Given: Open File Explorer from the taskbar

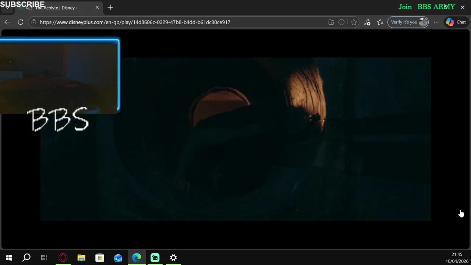Looking at the screenshot, I should point(81,258).
